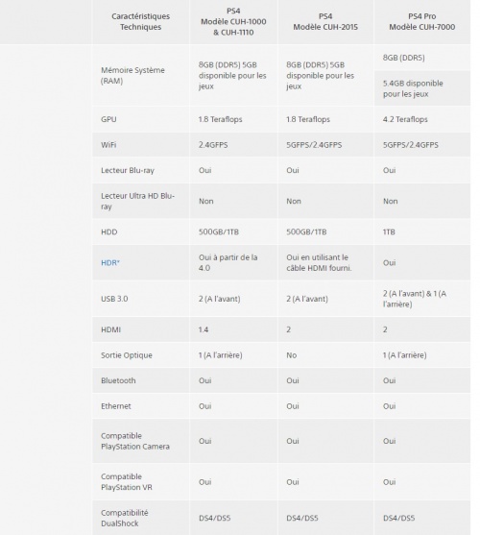
Task: Click the 1TB HDD cell for PS4 Pro
Action: pos(389,232)
